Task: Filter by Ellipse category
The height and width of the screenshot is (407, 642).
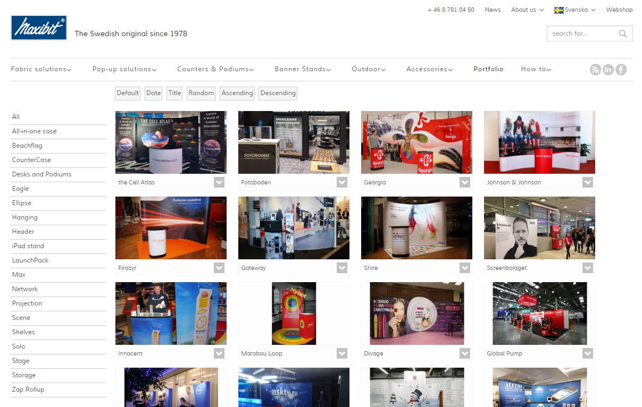Action: (59, 203)
